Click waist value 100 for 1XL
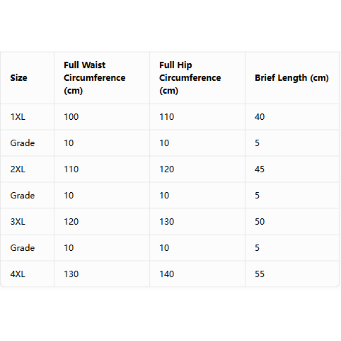341x341 pixels. (x=71, y=117)
